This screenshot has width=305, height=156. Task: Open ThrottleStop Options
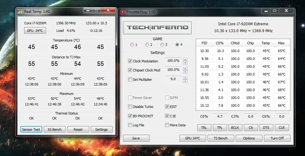[x=249, y=138]
